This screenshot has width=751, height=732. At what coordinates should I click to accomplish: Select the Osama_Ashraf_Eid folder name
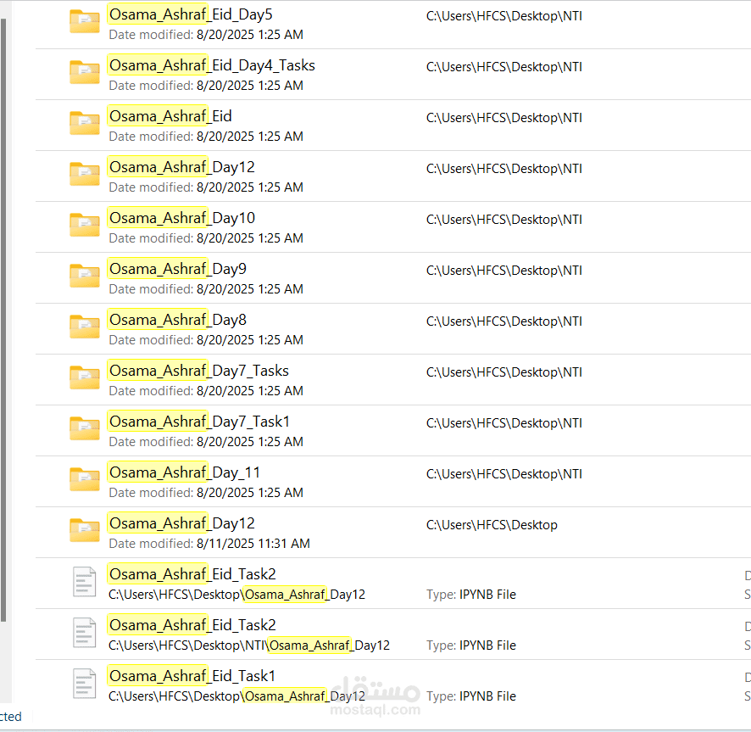pyautogui.click(x=170, y=116)
